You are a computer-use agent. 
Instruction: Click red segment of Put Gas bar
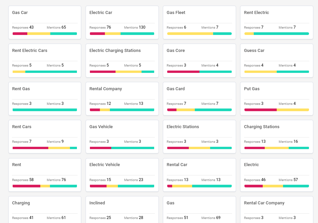pyautogui.click(x=260, y=110)
